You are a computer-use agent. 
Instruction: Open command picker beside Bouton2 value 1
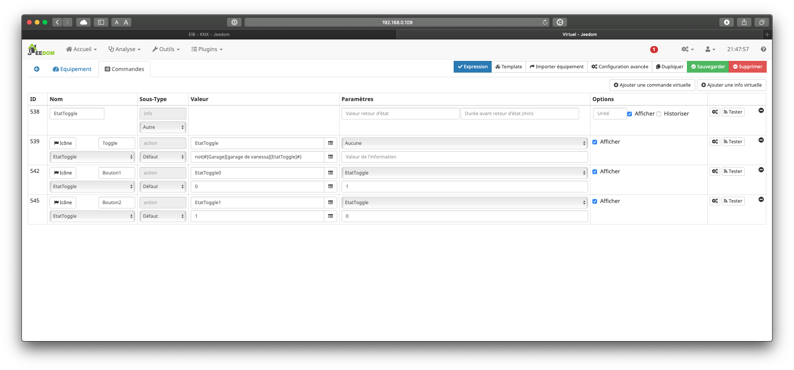tap(331, 216)
